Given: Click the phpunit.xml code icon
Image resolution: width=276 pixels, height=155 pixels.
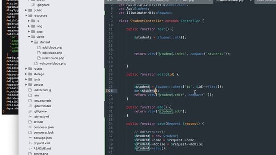Looking at the screenshot, I should 30,143.
